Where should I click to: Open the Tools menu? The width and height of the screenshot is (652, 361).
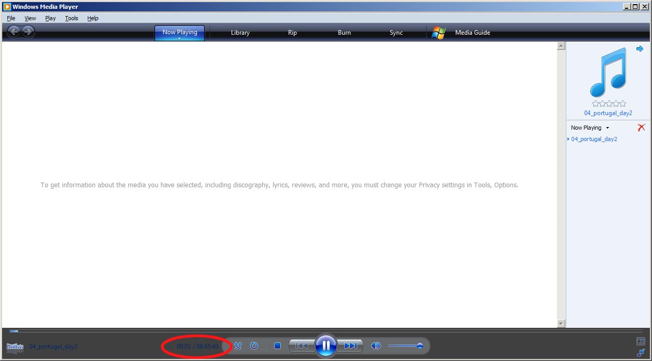pyautogui.click(x=72, y=18)
